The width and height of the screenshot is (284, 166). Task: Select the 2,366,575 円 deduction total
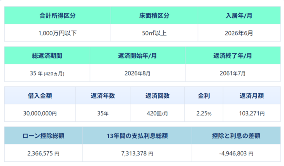point(44,153)
